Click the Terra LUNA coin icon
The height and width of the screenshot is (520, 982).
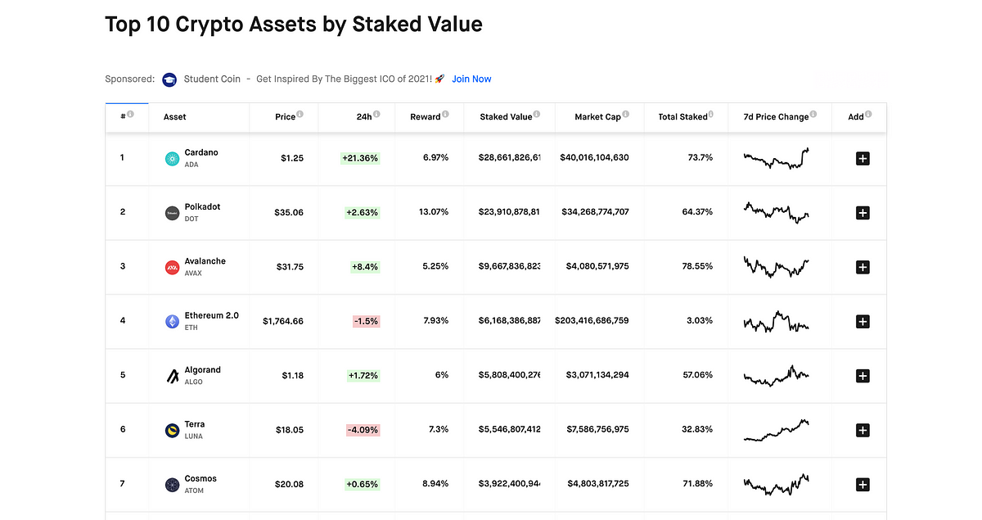coord(172,430)
